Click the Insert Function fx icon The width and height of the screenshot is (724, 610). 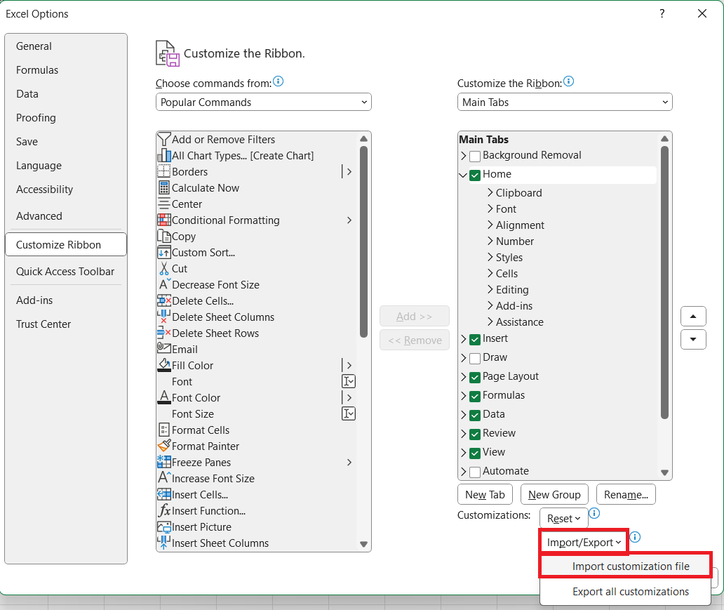tap(164, 510)
